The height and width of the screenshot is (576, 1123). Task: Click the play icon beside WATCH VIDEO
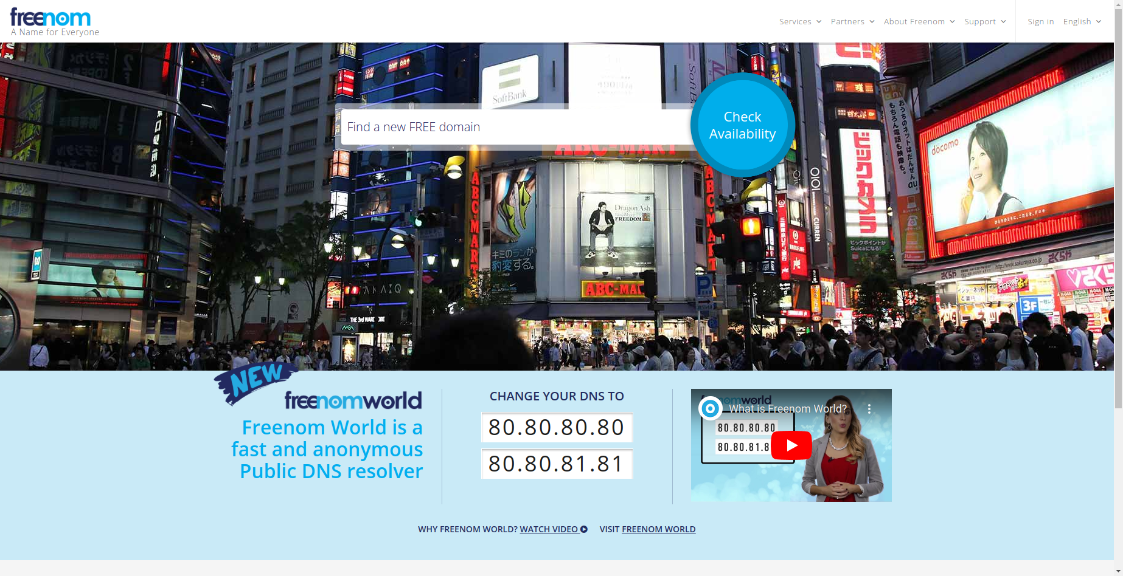(x=583, y=529)
